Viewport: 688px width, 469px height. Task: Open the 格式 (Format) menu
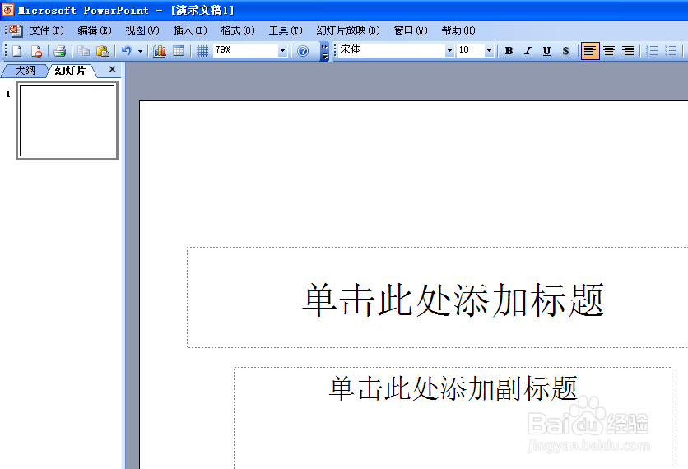click(238, 30)
